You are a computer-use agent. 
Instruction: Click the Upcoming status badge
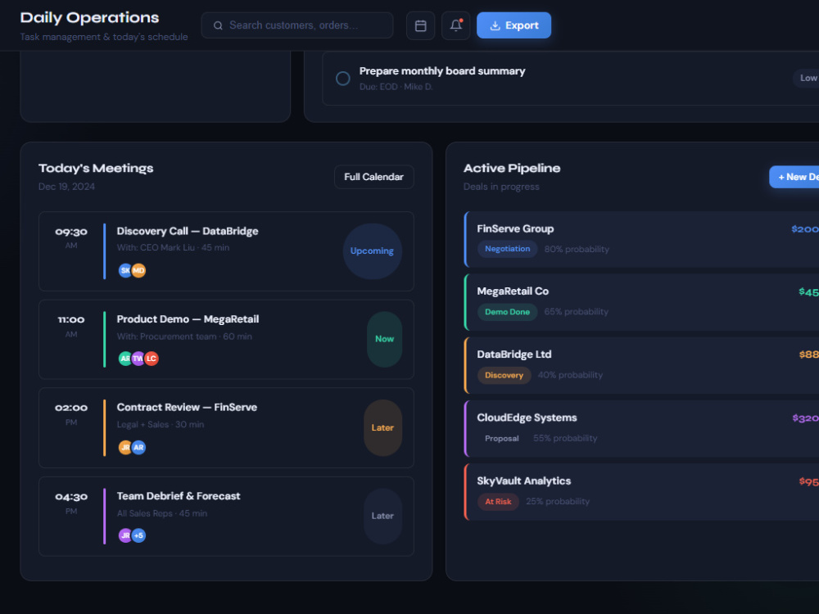pyautogui.click(x=372, y=251)
